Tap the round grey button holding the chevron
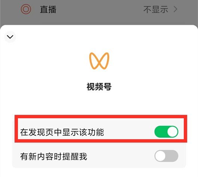This screenshot has width=198, height=177. tap(10, 37)
